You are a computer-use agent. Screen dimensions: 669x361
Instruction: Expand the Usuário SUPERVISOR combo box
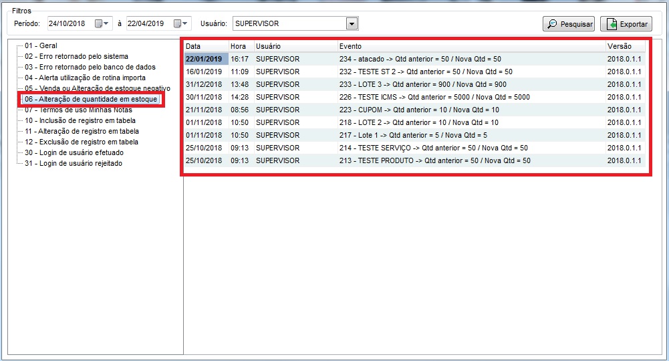(352, 23)
